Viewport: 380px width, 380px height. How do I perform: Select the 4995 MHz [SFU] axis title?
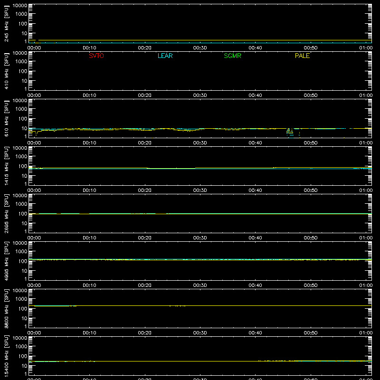click(x=6, y=261)
